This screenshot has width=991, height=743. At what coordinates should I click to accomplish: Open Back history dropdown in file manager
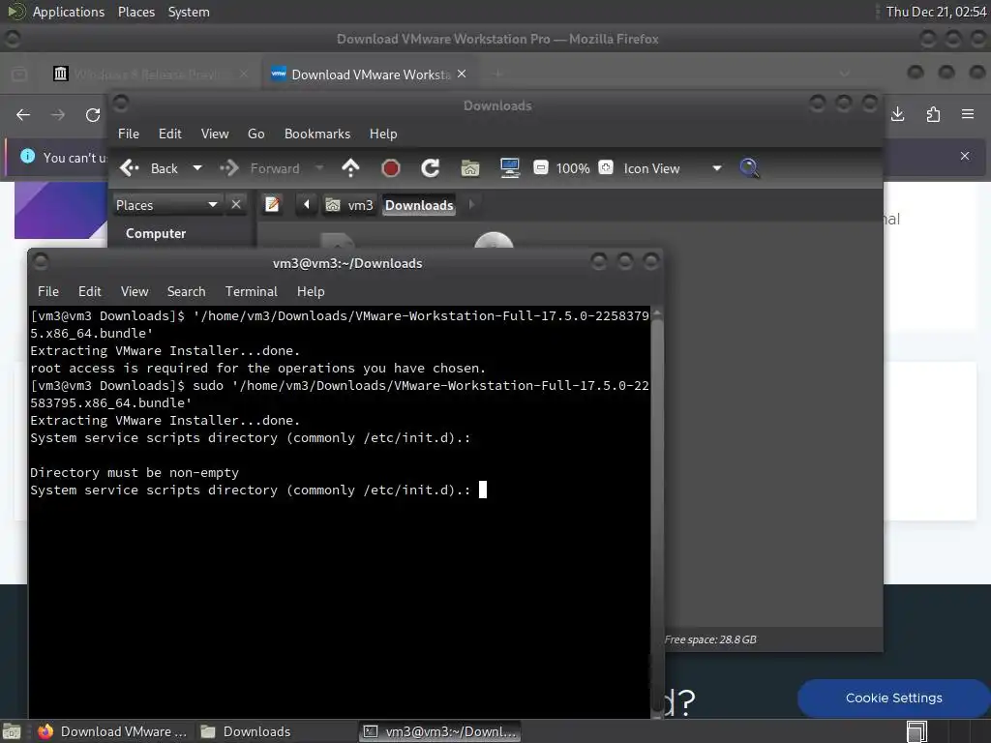click(x=197, y=168)
